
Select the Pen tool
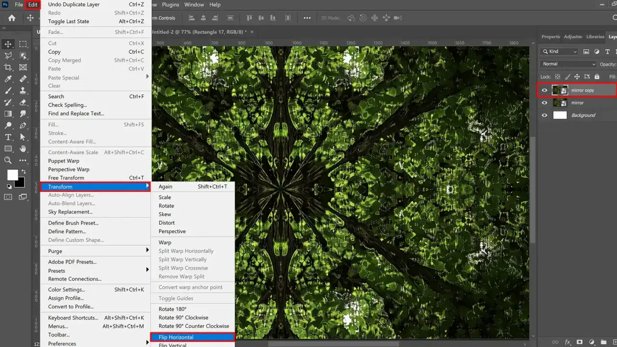(23, 125)
